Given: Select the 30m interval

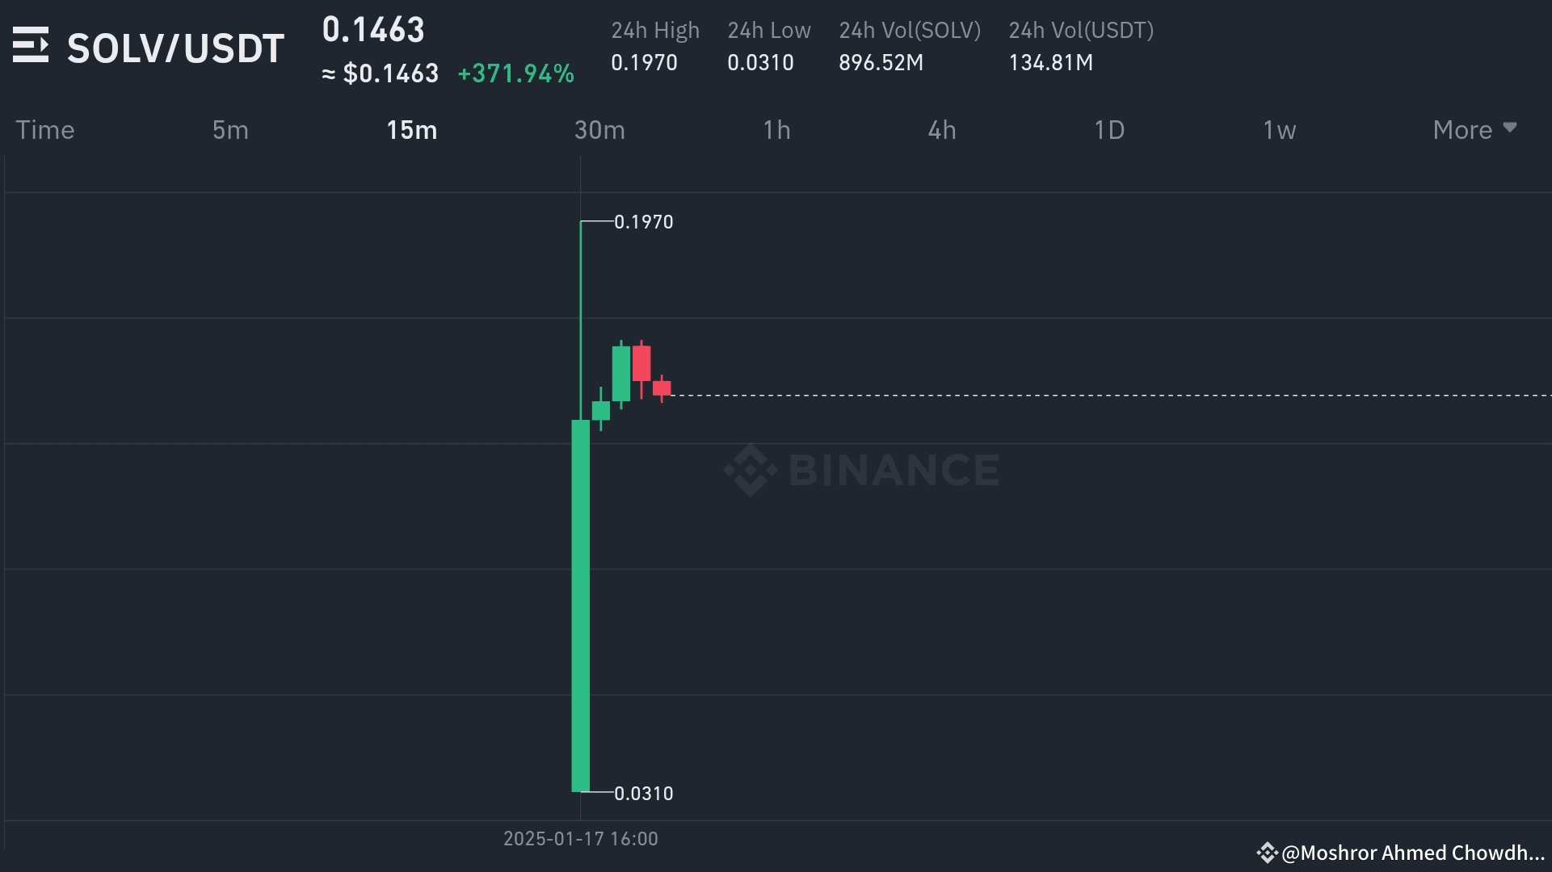Looking at the screenshot, I should tap(599, 130).
